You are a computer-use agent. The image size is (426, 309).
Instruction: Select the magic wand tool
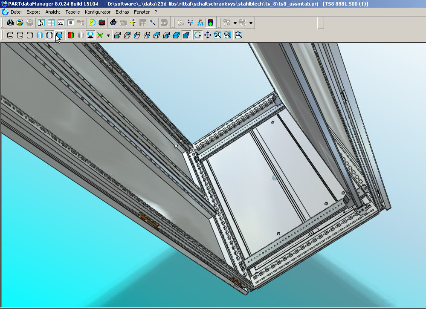point(153,23)
